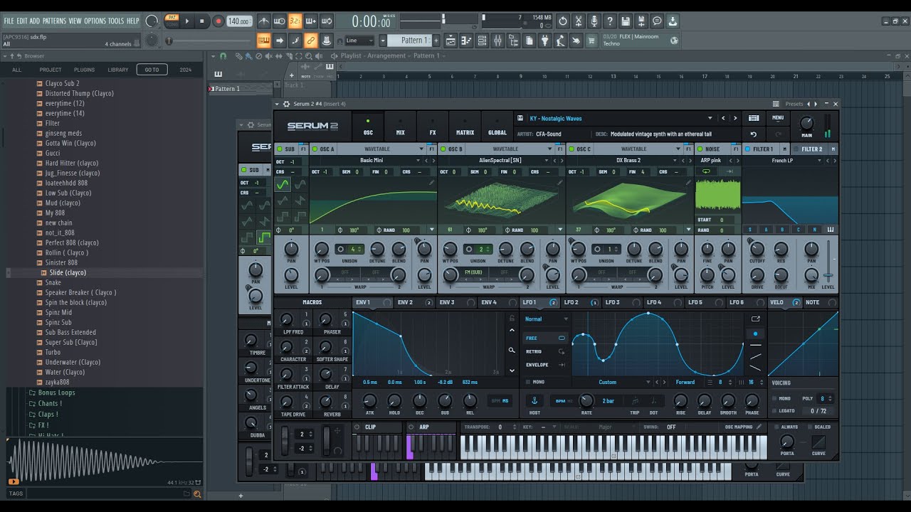Open OSC A WAVETABLE type dropdown
Image resolution: width=911 pixels, height=512 pixels.
[x=421, y=149]
